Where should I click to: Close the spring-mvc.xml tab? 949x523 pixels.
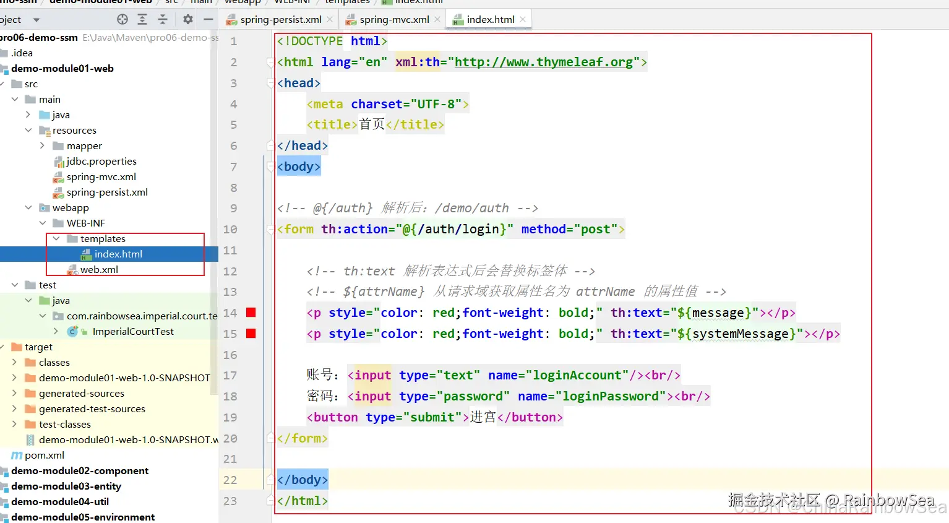437,19
